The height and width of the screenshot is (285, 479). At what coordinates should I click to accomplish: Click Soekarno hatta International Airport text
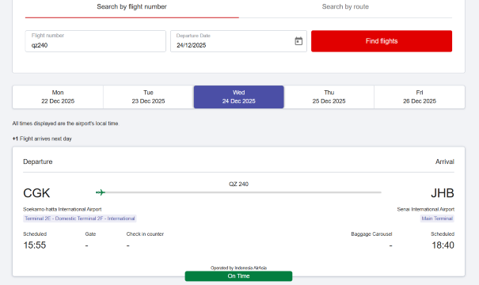click(x=63, y=209)
